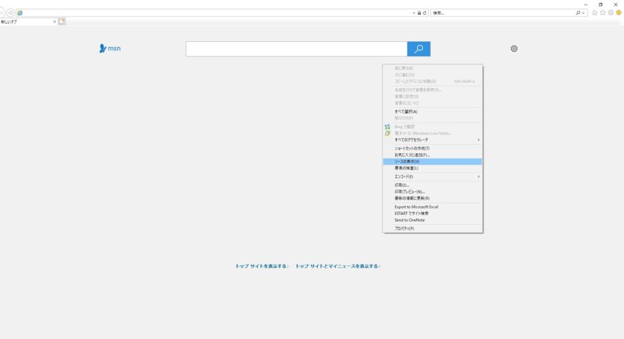Click the MSN search input field
624x339 pixels.
pyautogui.click(x=296, y=49)
